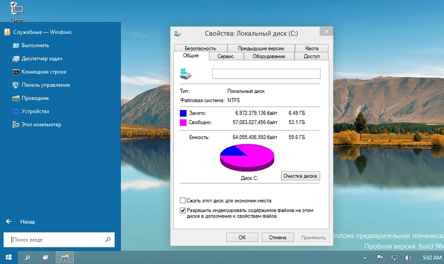Switch to the Безопасность tab
The image size is (444, 264).
[200, 48]
